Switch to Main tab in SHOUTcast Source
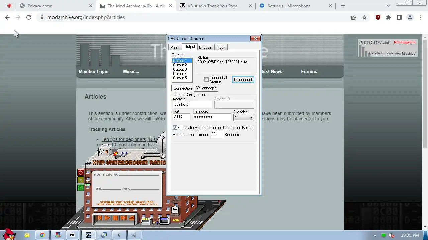 pyautogui.click(x=174, y=47)
